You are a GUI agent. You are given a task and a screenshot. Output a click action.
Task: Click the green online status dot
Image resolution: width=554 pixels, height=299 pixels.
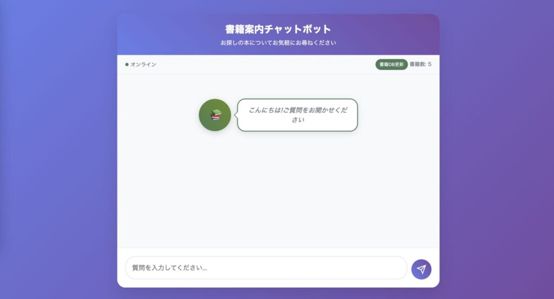(x=127, y=64)
